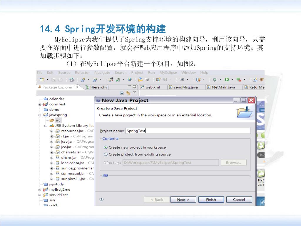Click Link with Editor arrows icon
The height and width of the screenshot is (226, 301).
tap(128, 93)
